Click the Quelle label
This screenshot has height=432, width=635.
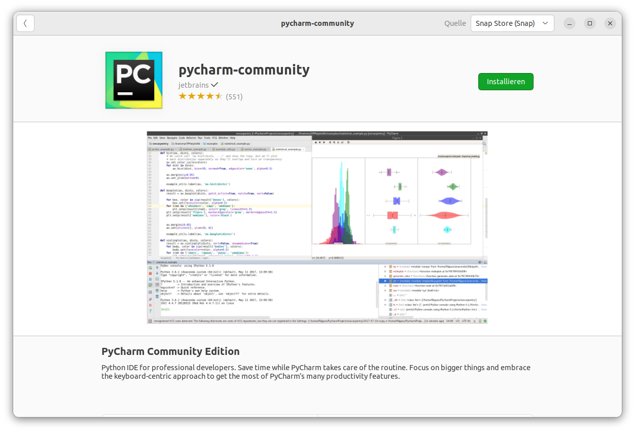click(x=455, y=23)
